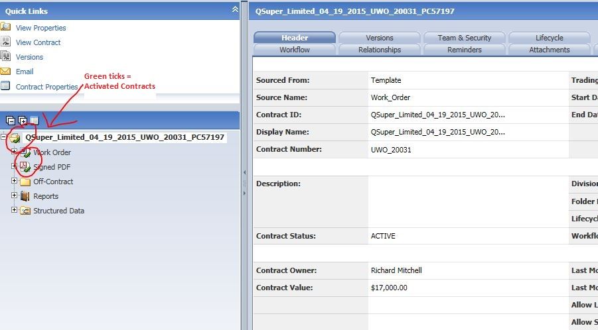Open the Versions quick link
Screen dimensions: 598x330
[29, 57]
